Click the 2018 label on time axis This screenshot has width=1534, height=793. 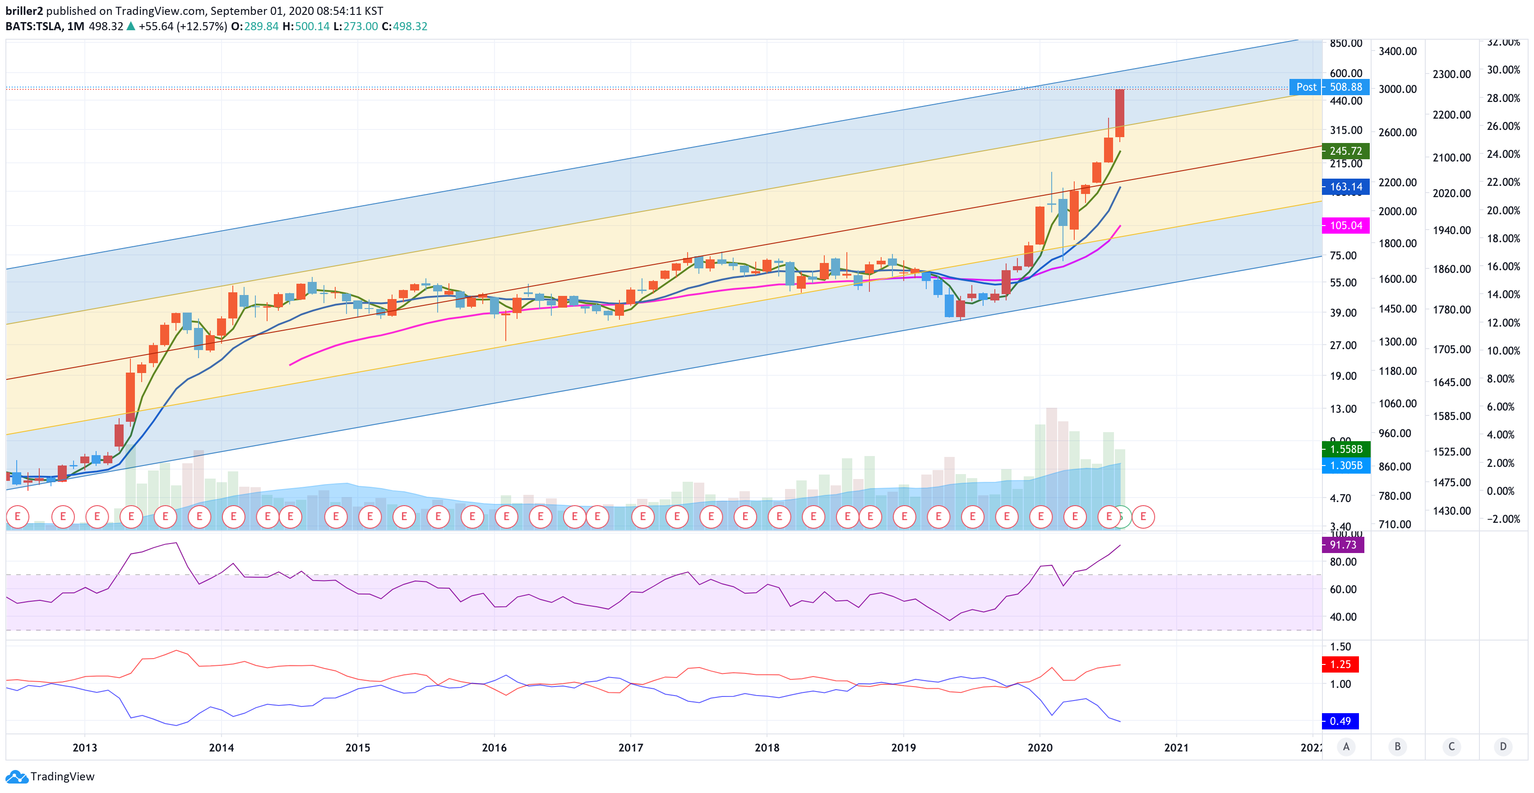[x=767, y=748]
